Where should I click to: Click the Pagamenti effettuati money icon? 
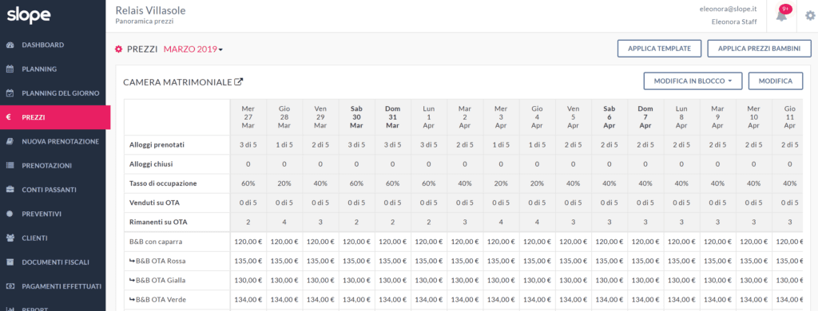[10, 286]
